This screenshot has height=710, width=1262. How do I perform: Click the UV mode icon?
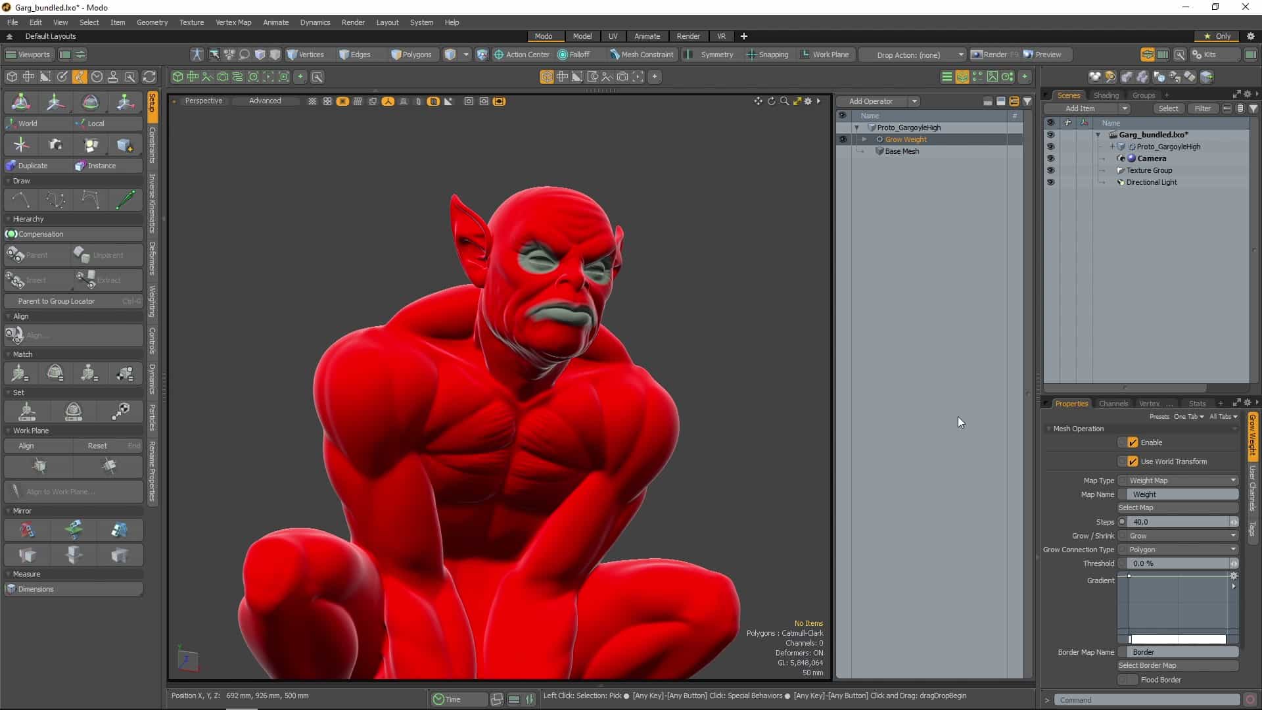click(x=611, y=35)
